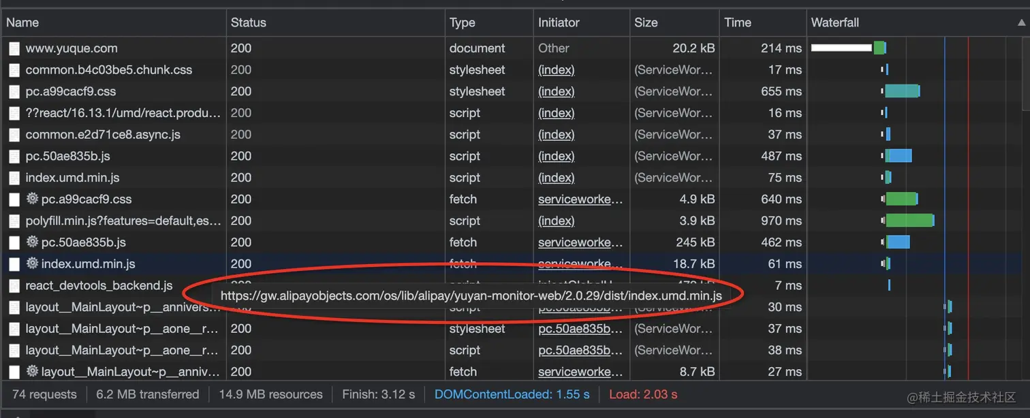Open (index) initiator for the ??react row
The height and width of the screenshot is (418, 1030).
tap(556, 113)
